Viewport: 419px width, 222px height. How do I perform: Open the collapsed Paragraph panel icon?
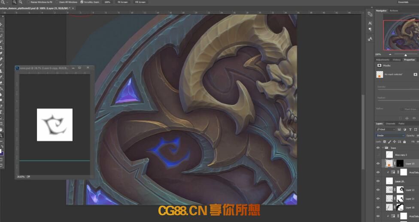(x=370, y=29)
